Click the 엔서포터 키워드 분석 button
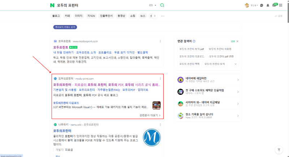This screenshot has height=157, width=289. coord(65,27)
